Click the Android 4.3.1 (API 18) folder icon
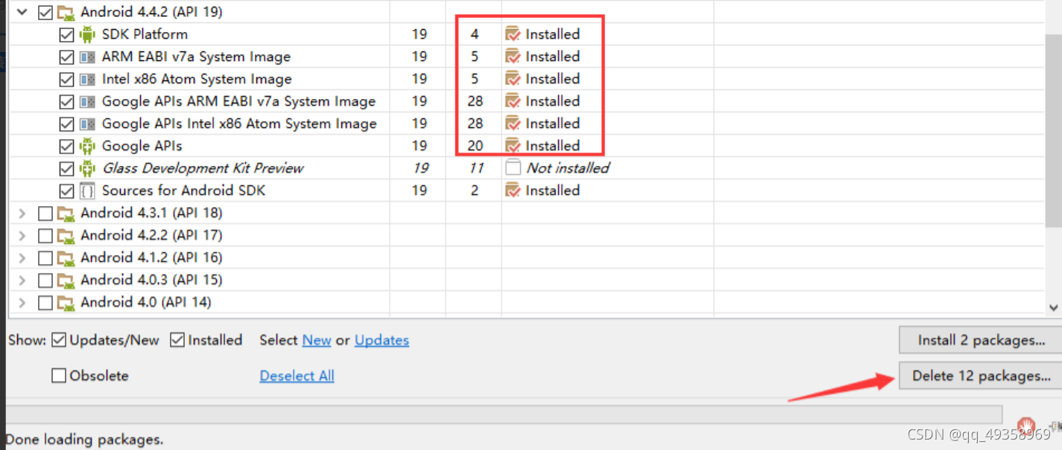1062x450 pixels. pos(66,213)
